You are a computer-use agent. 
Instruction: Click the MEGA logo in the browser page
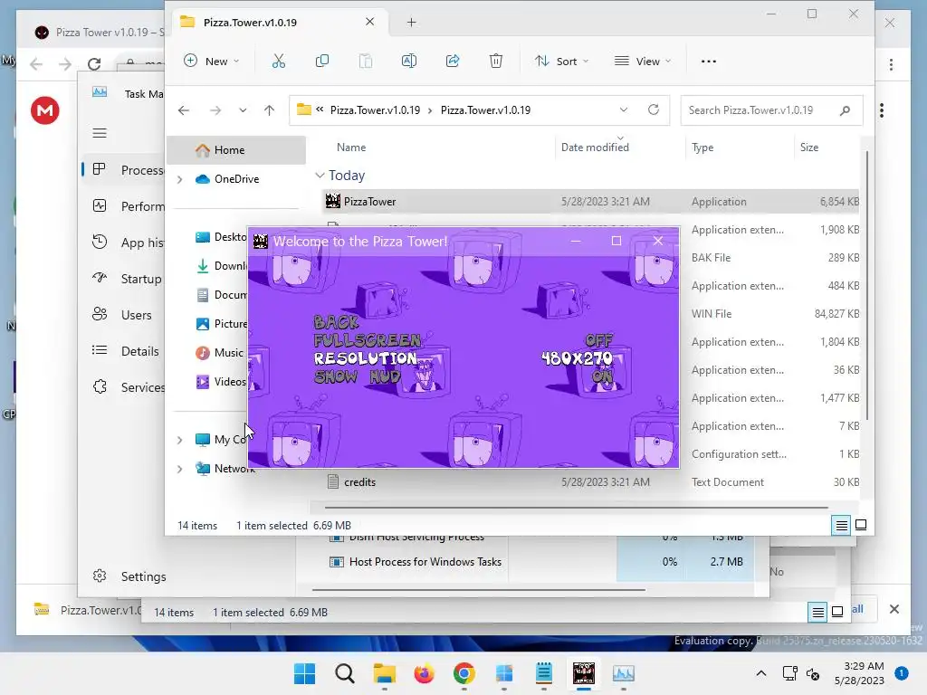tap(45, 110)
